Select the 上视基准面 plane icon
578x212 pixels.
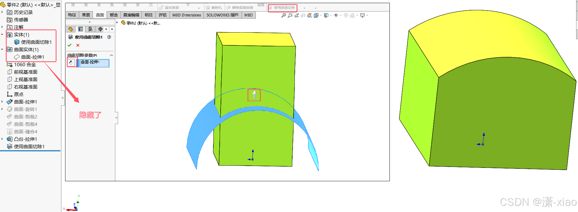(x=10, y=80)
